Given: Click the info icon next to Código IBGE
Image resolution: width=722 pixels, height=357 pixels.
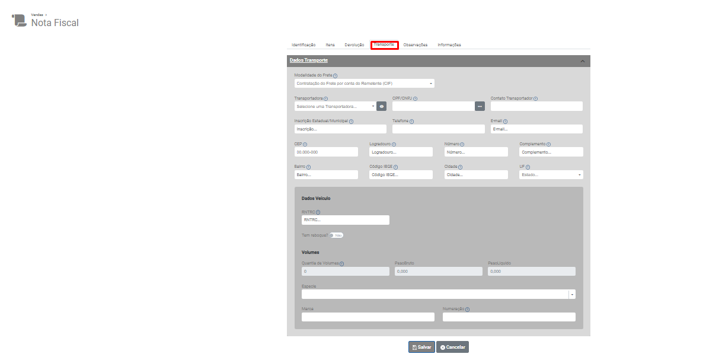Looking at the screenshot, I should tap(395, 167).
